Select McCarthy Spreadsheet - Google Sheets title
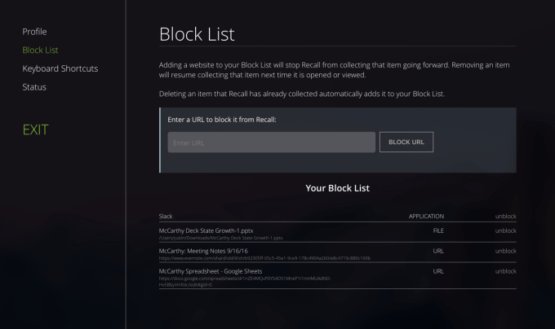Viewport: 555px width, 329px height. (x=209, y=270)
